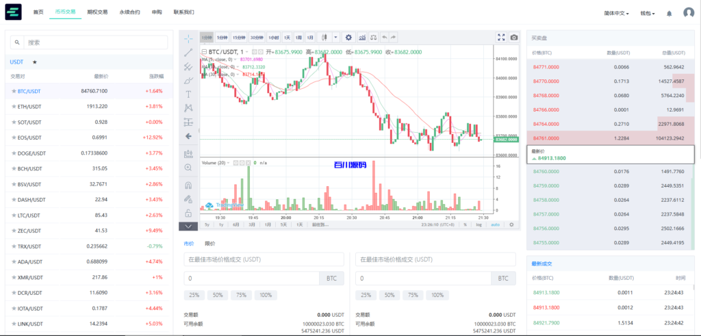Switch to 限价 limit order tab

pos(210,244)
